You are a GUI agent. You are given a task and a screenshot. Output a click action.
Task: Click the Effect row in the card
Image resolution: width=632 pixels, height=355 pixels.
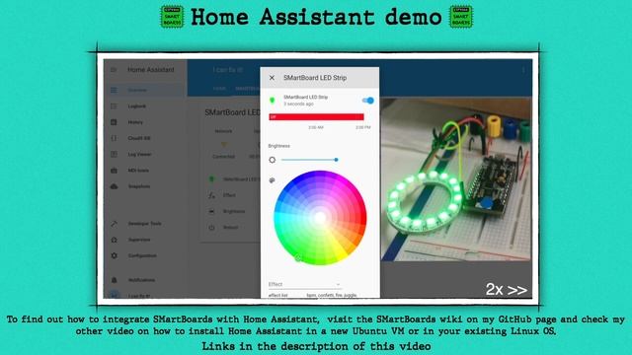(233, 195)
